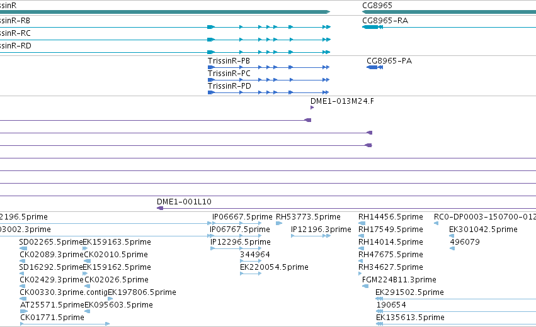This screenshot has width=536, height=327.
Task: Select the small DME1-013M24.F purple arrow glyph
Action: [x=312, y=108]
